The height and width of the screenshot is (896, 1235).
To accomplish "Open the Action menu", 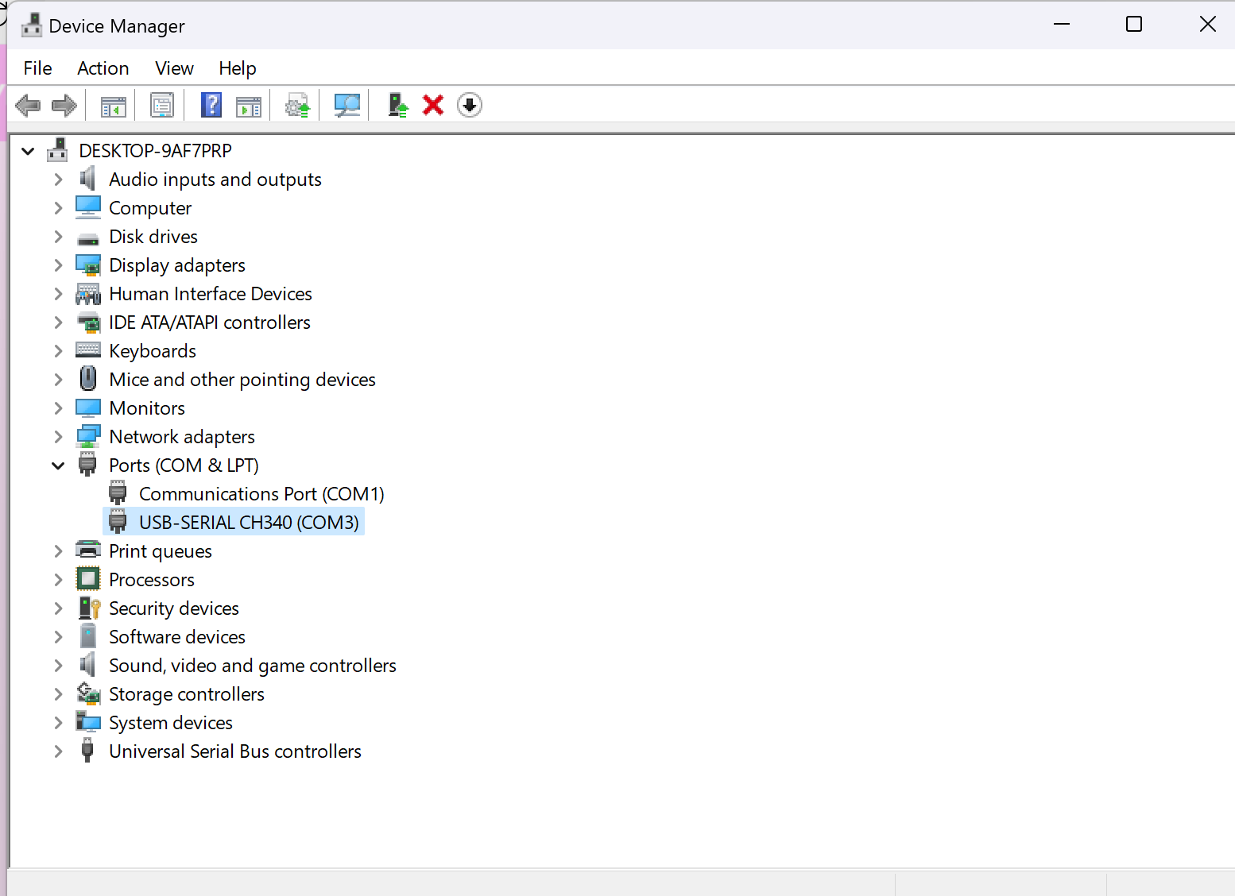I will coord(103,68).
